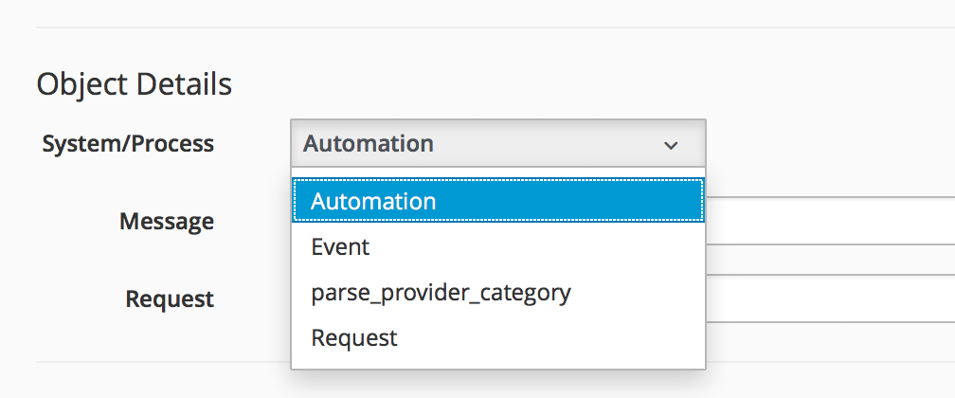
Task: Click the Message field label
Action: (166, 222)
